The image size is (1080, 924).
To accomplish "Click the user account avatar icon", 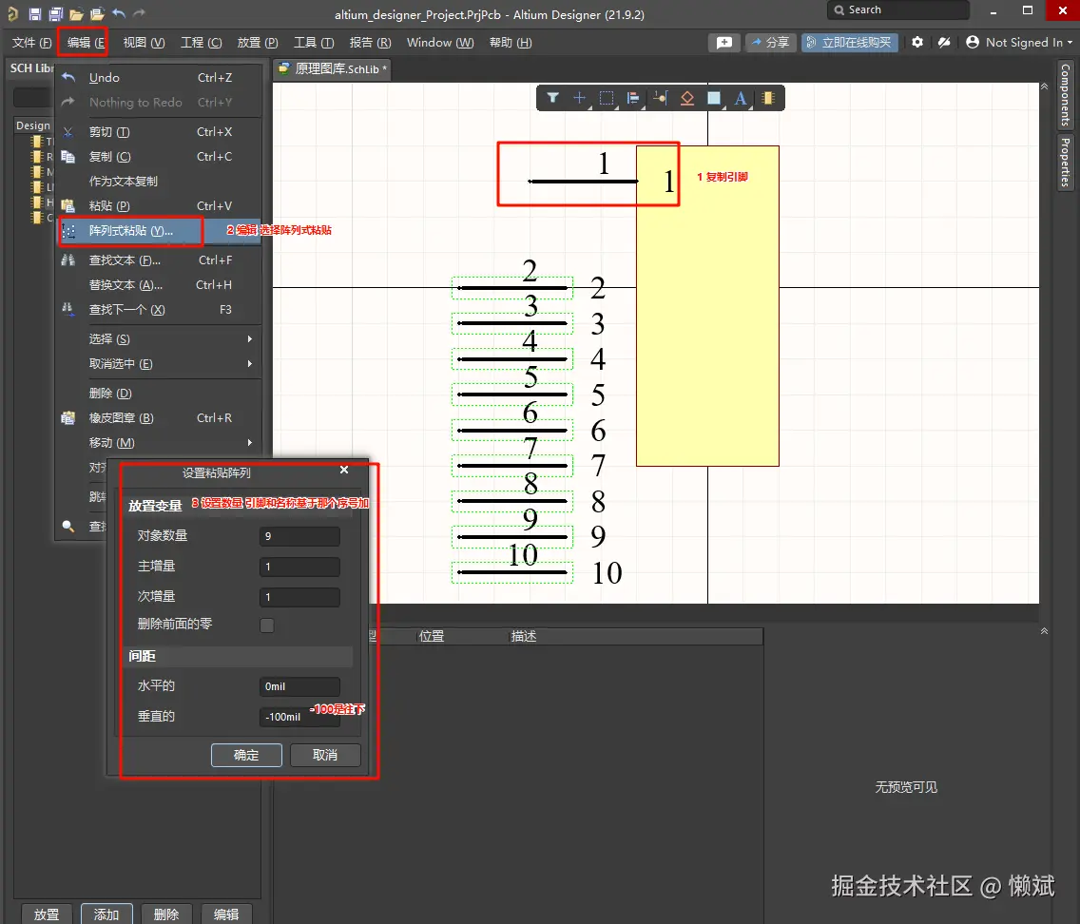I will [973, 42].
